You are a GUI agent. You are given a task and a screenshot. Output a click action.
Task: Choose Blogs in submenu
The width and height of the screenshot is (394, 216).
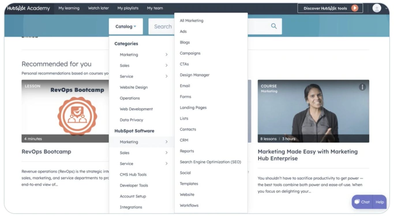click(x=185, y=42)
